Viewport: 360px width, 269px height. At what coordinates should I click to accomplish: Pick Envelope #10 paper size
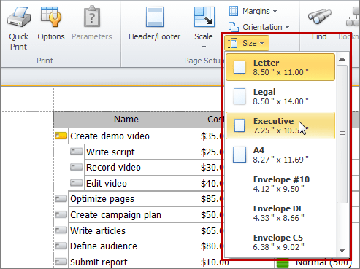[x=280, y=184]
